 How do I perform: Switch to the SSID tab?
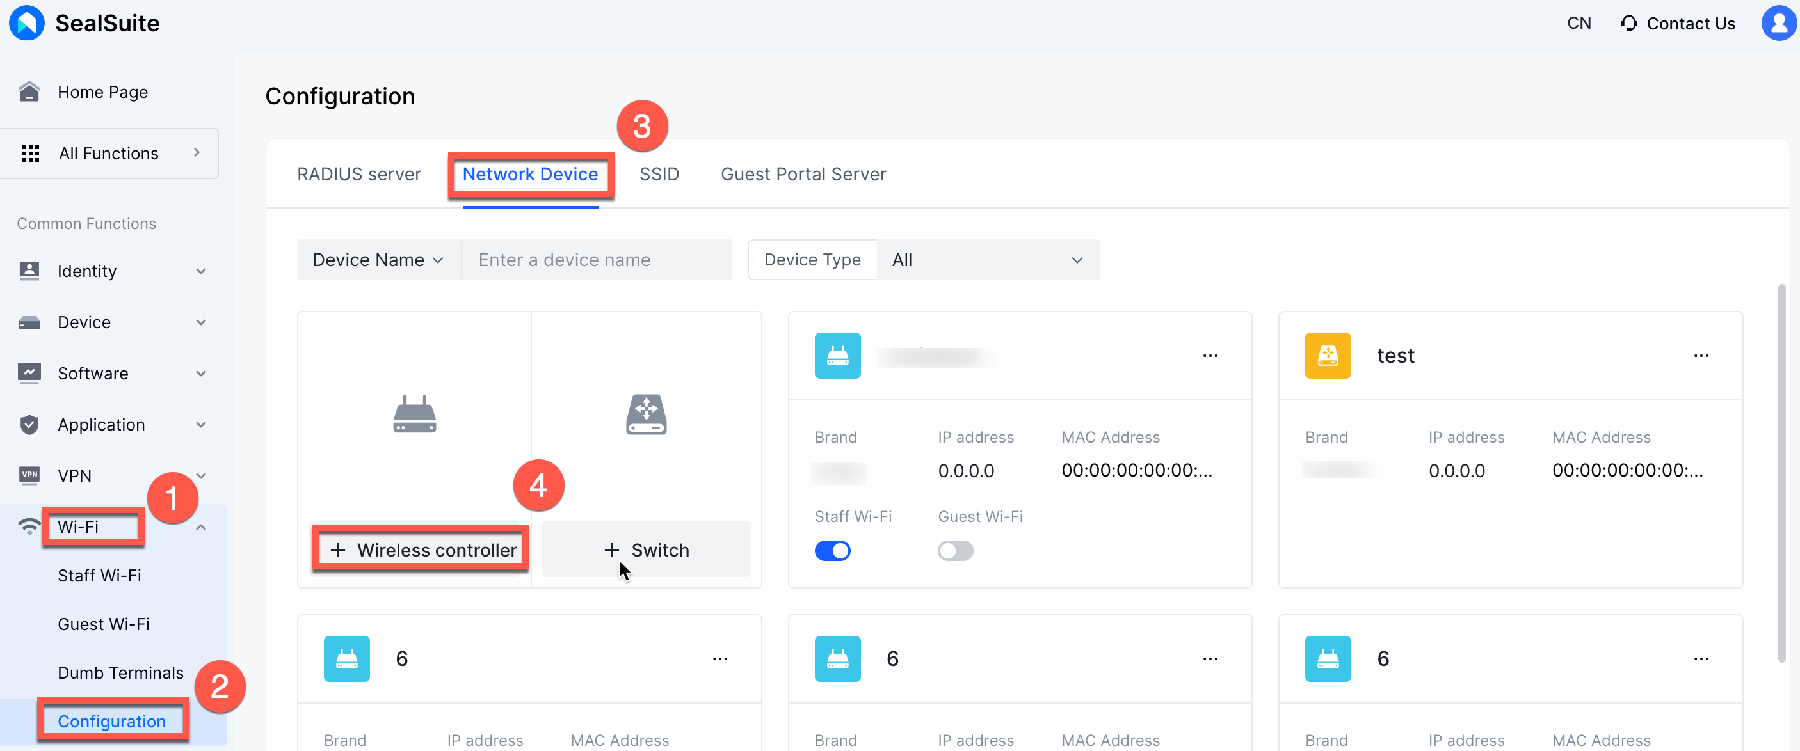click(x=659, y=174)
